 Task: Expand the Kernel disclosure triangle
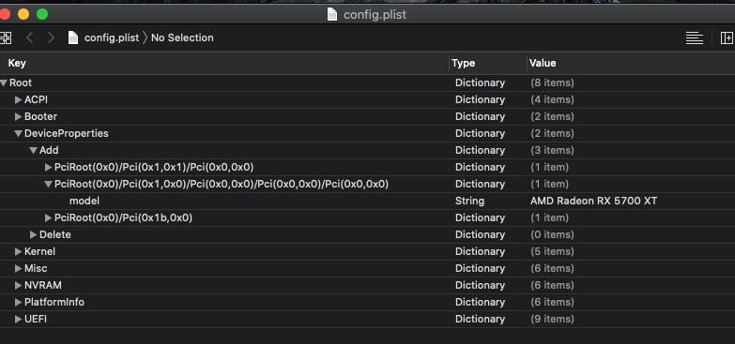[18, 251]
